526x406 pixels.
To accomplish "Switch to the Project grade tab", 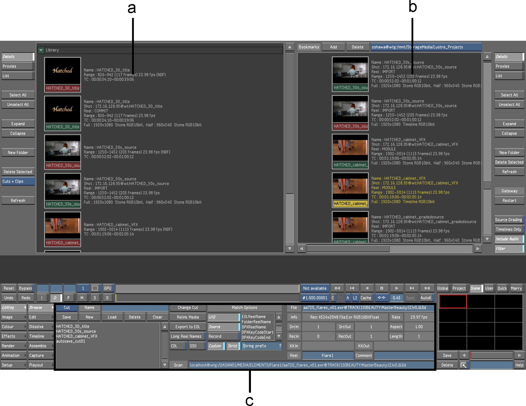I will [x=459, y=288].
